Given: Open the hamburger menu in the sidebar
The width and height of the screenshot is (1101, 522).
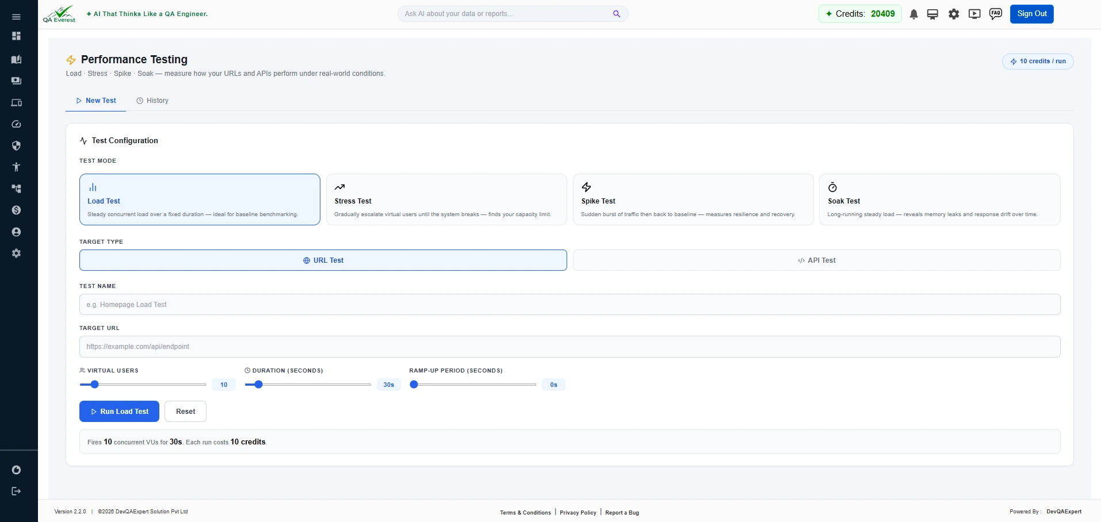Looking at the screenshot, I should click(x=16, y=17).
